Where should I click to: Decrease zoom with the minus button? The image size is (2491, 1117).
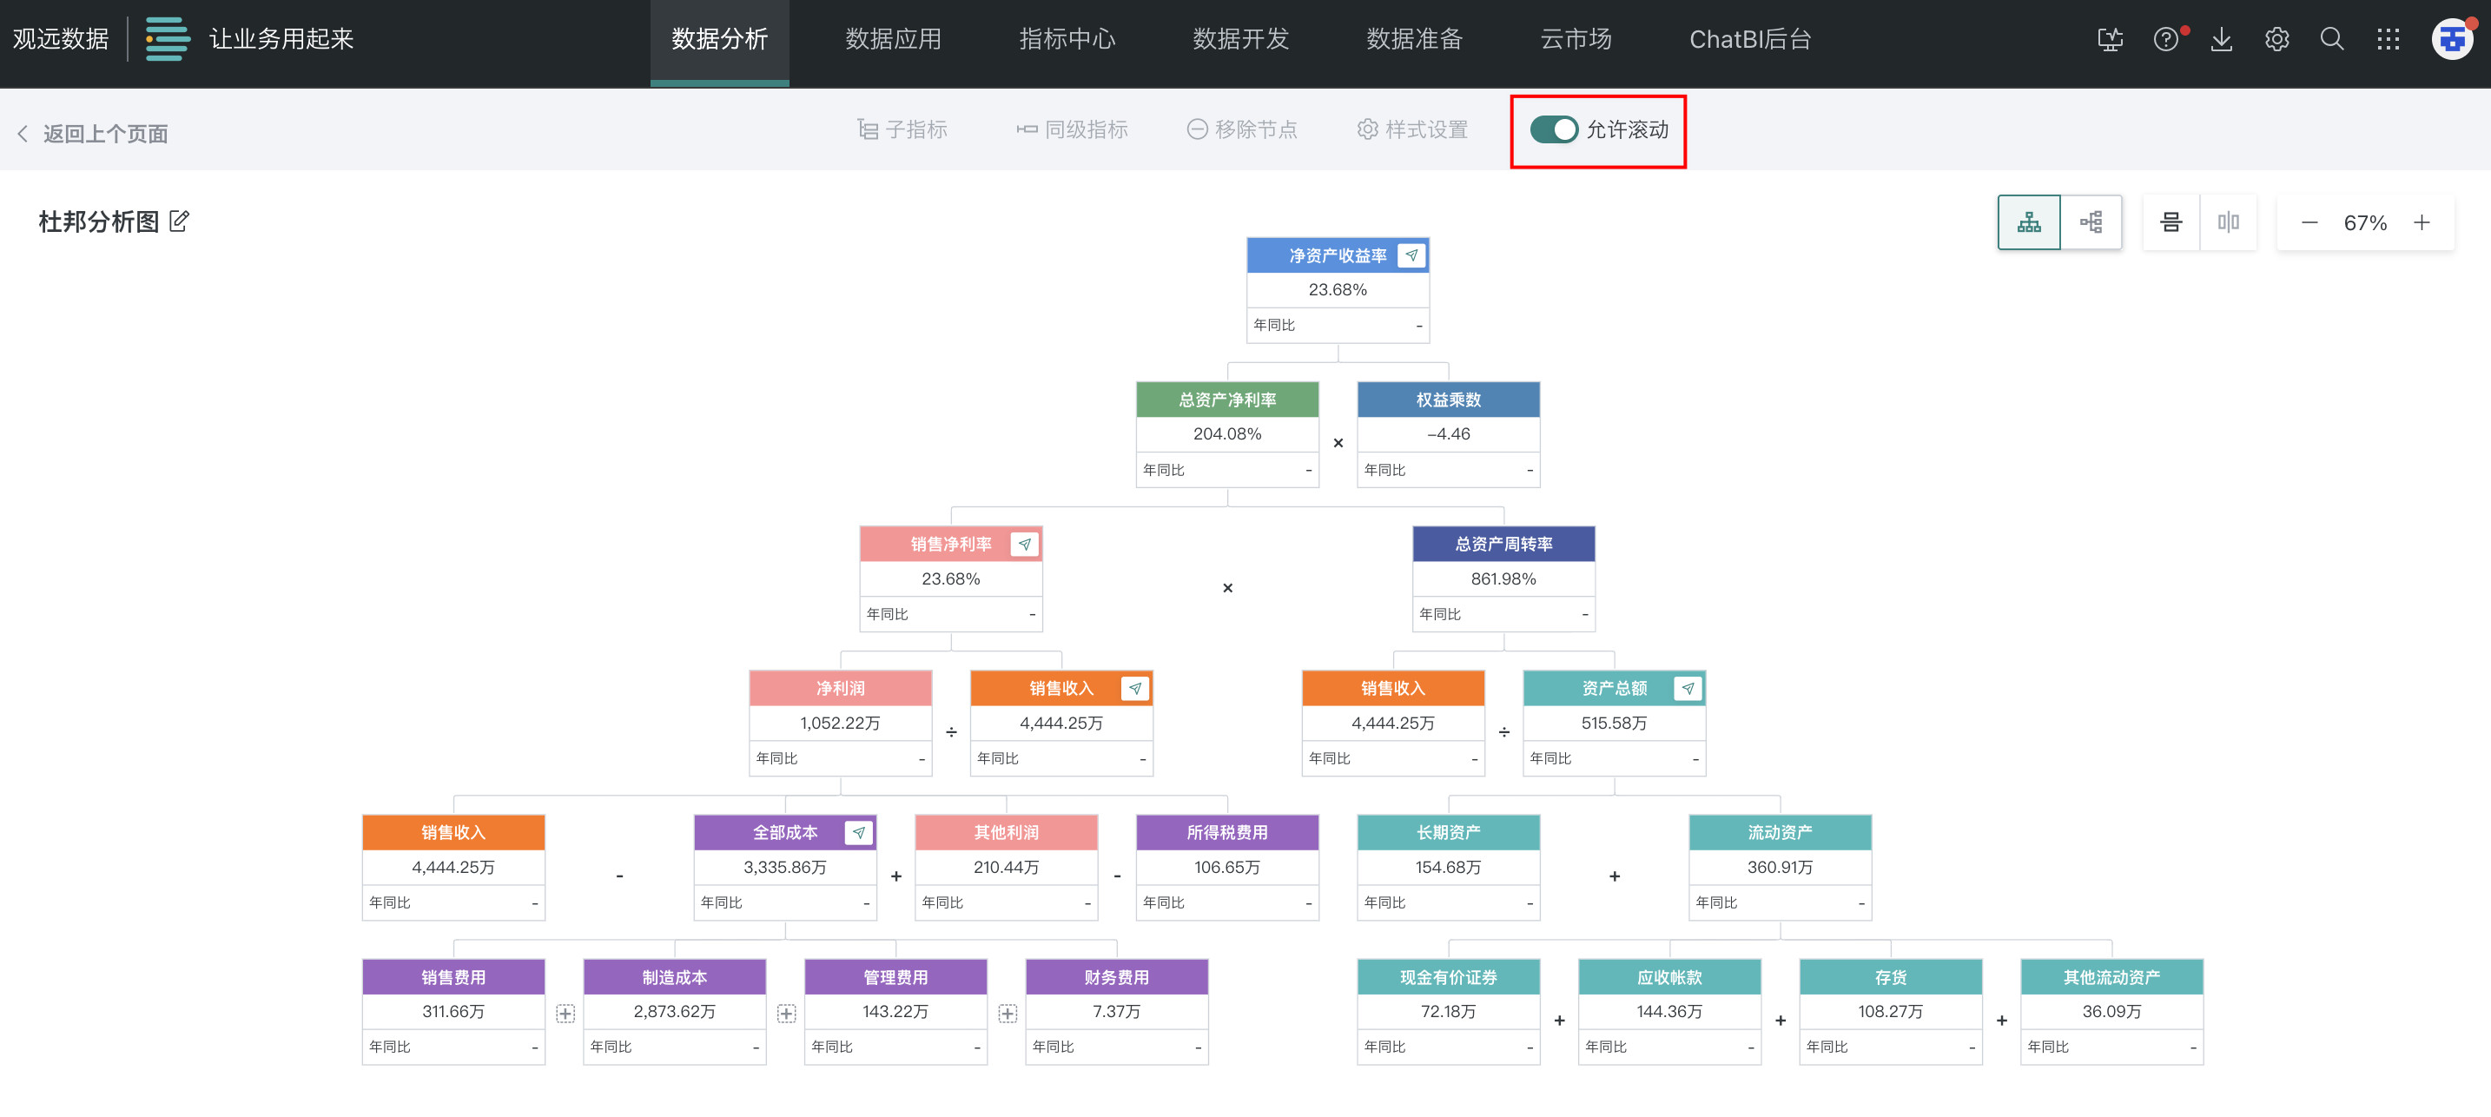(2309, 222)
